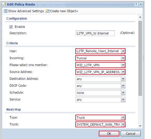Uncheck the Enable checkbox
Viewport: 151px width, 139px height.
pos(11,27)
